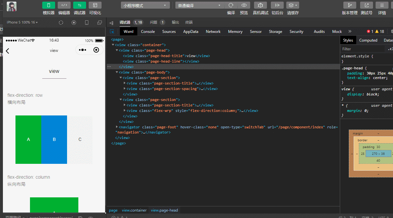
Task: Toggle the 模拟器 simulator panel button
Action: pyautogui.click(x=49, y=5)
